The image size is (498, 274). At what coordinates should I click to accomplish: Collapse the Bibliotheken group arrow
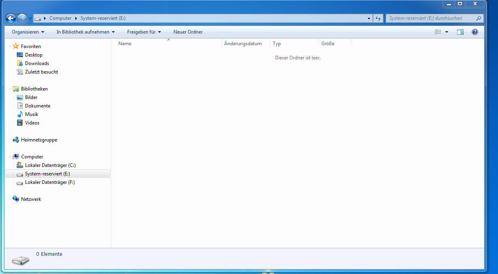click(x=10, y=89)
